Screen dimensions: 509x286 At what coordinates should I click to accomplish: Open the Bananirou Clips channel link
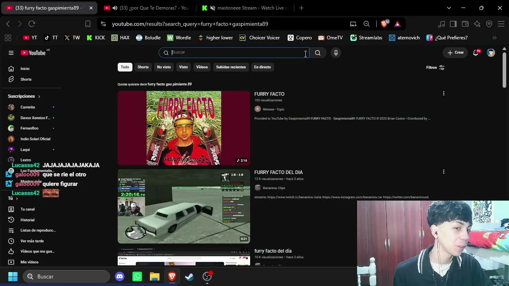click(x=274, y=188)
